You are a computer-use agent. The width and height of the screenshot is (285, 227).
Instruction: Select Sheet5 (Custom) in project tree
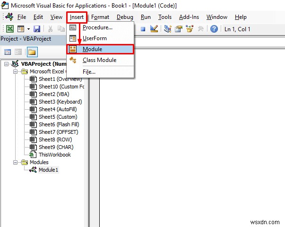point(58,117)
